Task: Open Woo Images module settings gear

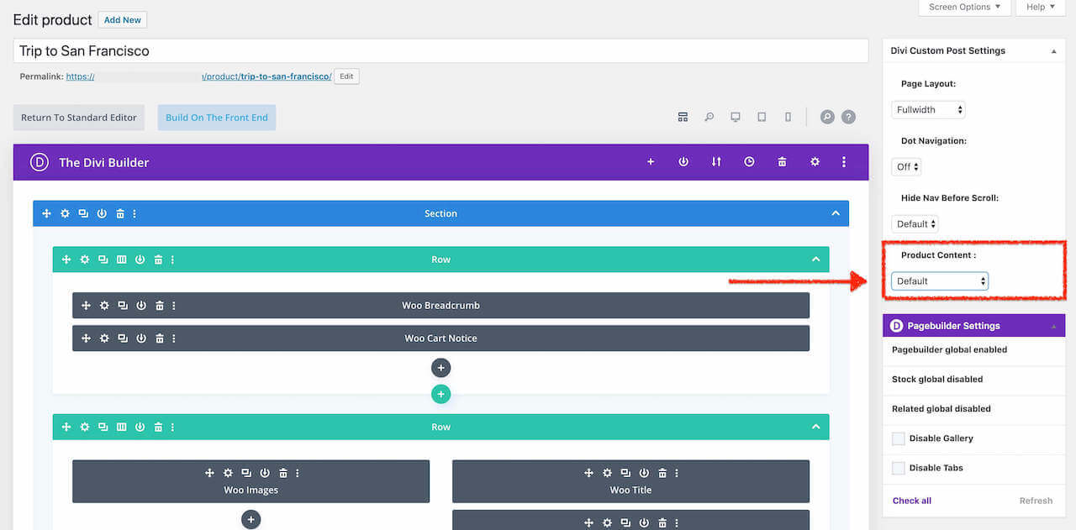Action: [228, 473]
